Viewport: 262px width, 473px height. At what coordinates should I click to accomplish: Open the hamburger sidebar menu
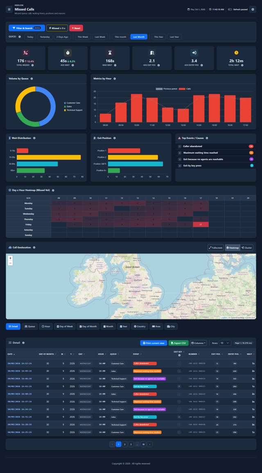pos(9,9)
